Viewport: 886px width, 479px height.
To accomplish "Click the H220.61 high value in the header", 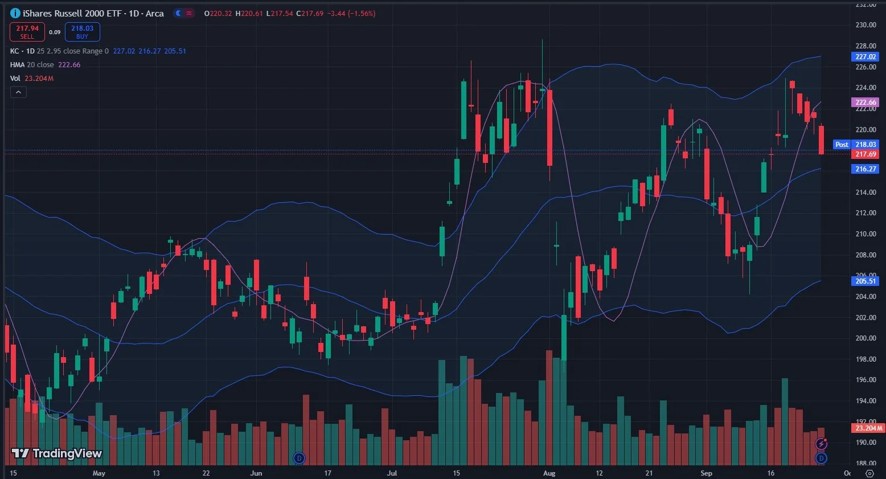I will click(x=249, y=13).
